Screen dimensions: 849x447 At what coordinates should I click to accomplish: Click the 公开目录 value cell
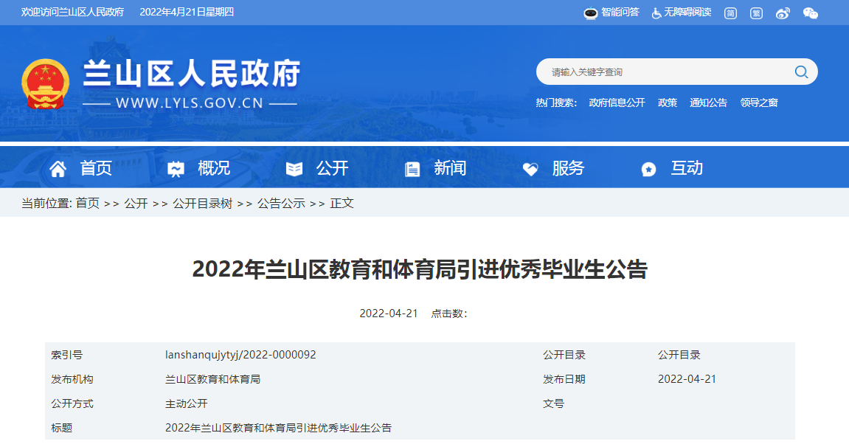tap(679, 355)
